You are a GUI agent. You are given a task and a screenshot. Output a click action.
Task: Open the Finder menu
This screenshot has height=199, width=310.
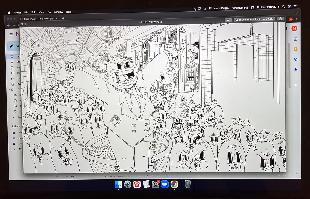click(x=17, y=12)
